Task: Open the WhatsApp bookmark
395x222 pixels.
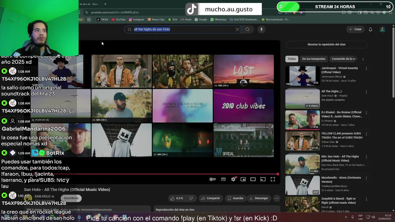Action: tap(218, 19)
